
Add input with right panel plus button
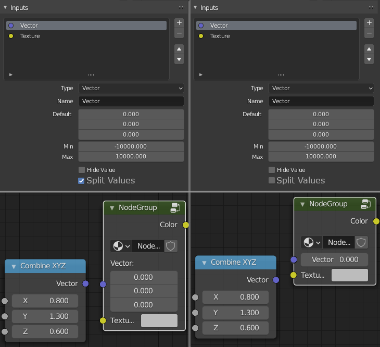point(369,23)
